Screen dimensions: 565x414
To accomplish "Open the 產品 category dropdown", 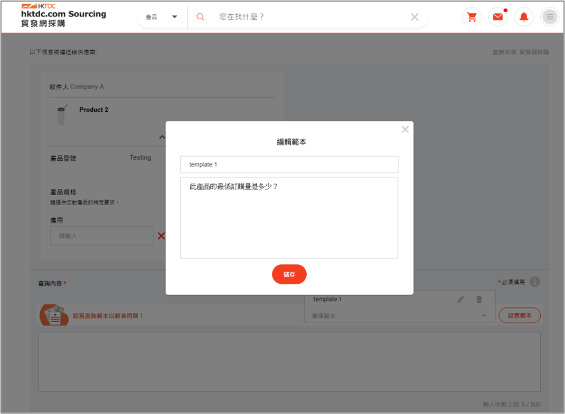I will (x=161, y=17).
